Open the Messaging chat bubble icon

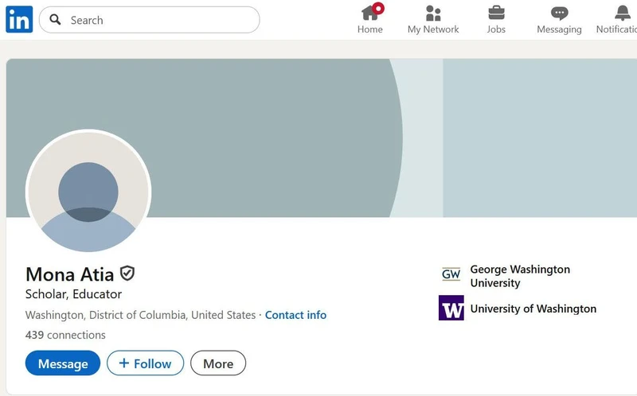click(559, 14)
